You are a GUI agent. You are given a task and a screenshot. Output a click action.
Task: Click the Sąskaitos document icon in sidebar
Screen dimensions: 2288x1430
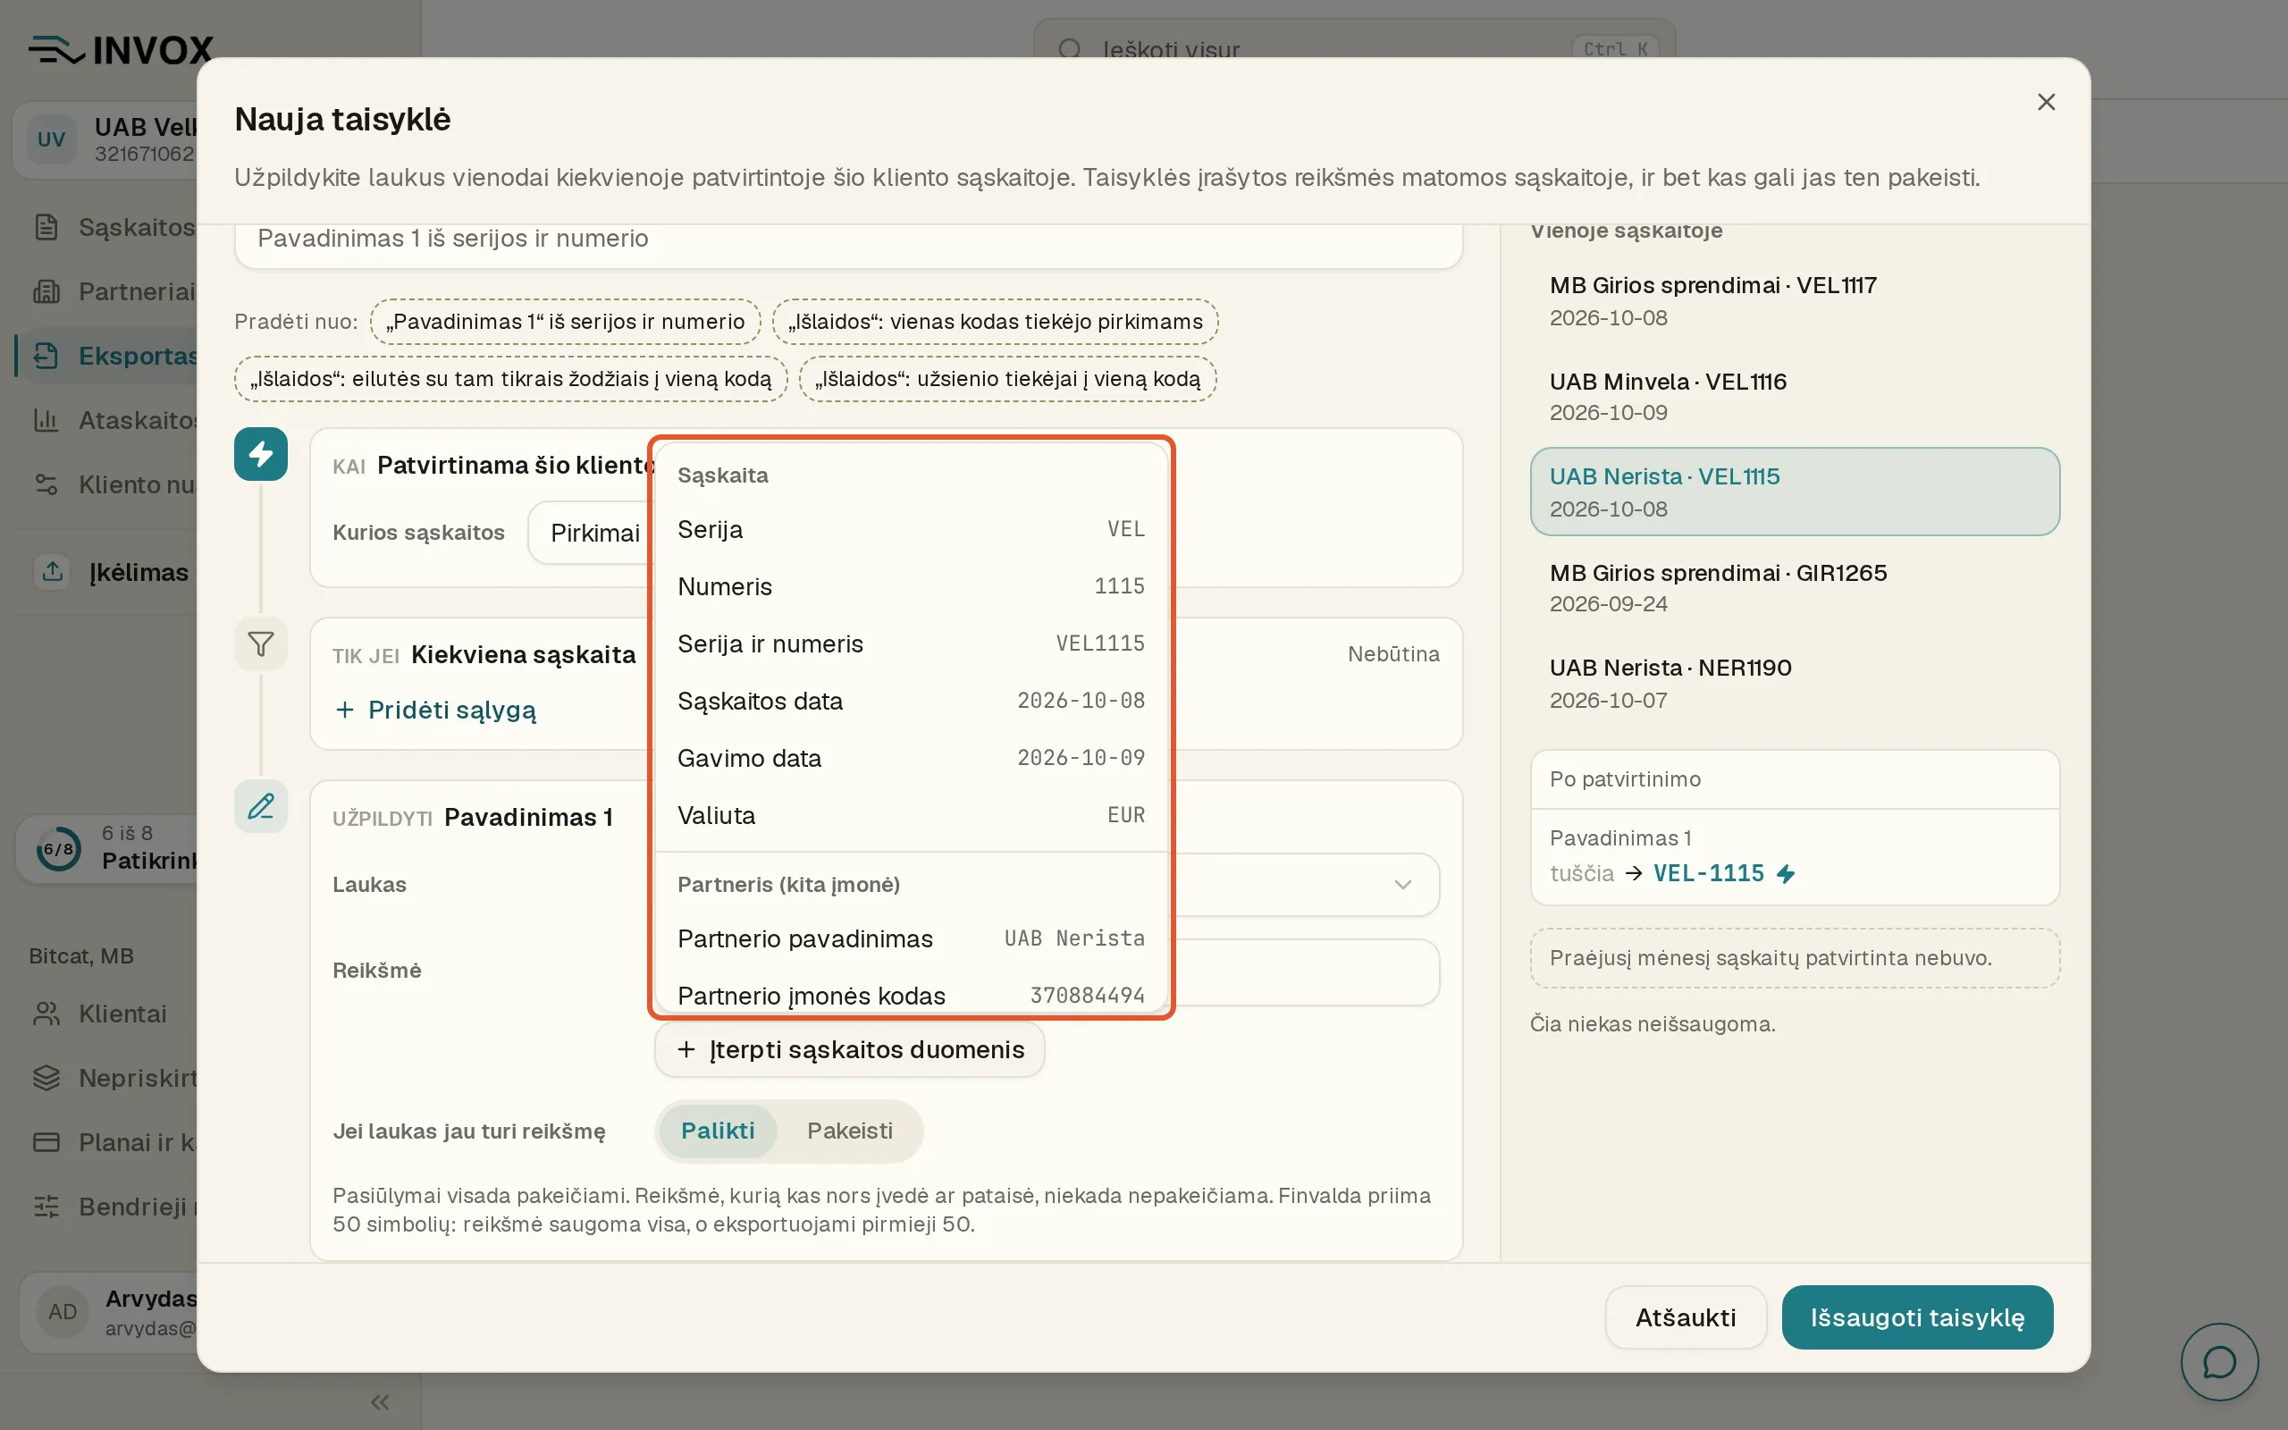point(46,227)
